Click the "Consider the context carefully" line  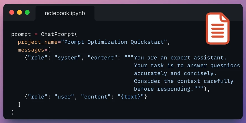184,81
